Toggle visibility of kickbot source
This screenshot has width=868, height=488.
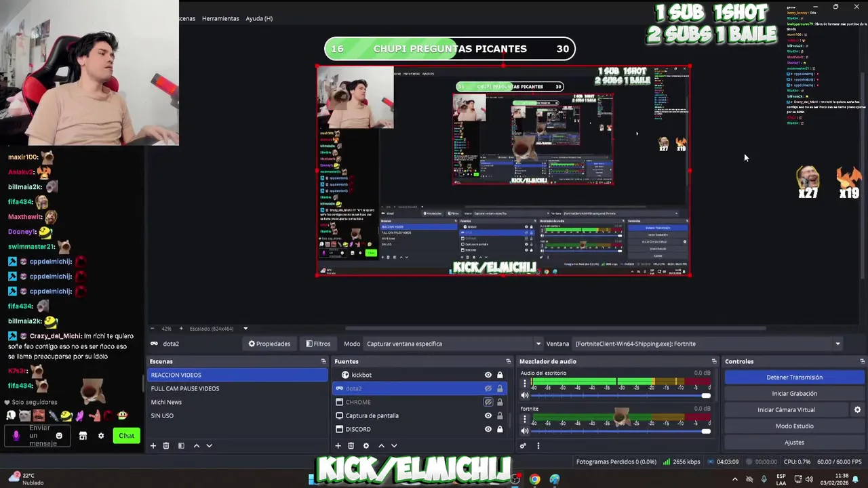(488, 375)
